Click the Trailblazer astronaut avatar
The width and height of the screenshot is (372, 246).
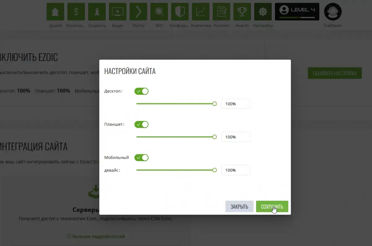[333, 12]
